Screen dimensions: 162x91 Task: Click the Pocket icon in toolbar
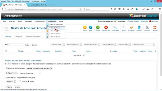pyautogui.click(x=119, y=9)
